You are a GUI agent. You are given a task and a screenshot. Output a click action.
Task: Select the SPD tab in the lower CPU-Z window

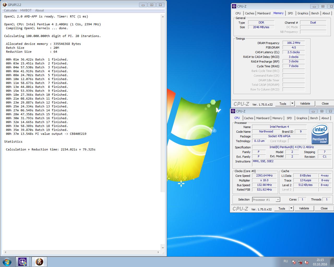pyautogui.click(x=289, y=118)
